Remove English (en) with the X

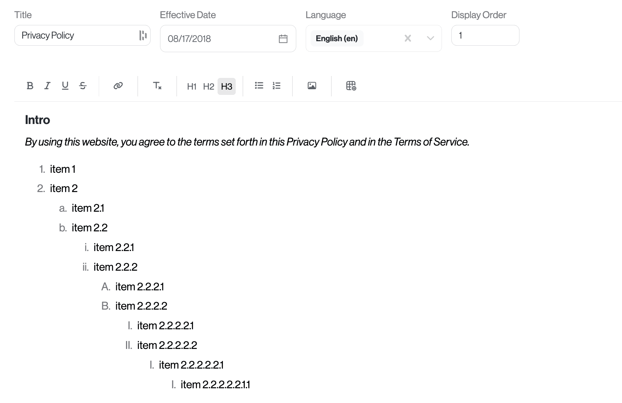407,38
